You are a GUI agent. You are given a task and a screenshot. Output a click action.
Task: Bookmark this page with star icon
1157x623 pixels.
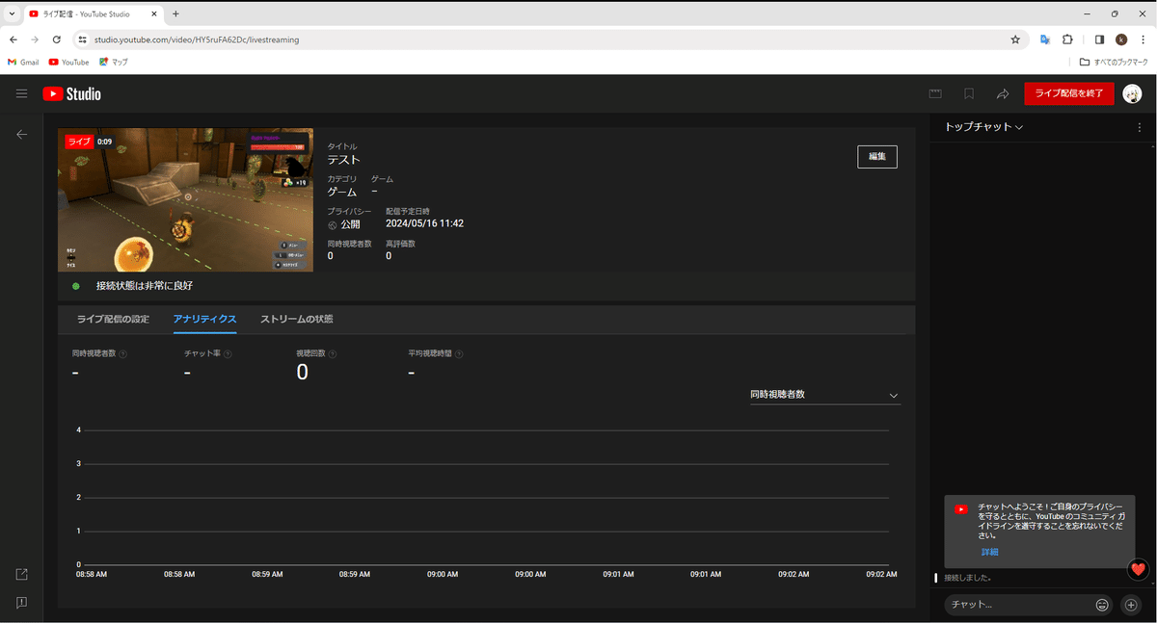[x=1015, y=39]
